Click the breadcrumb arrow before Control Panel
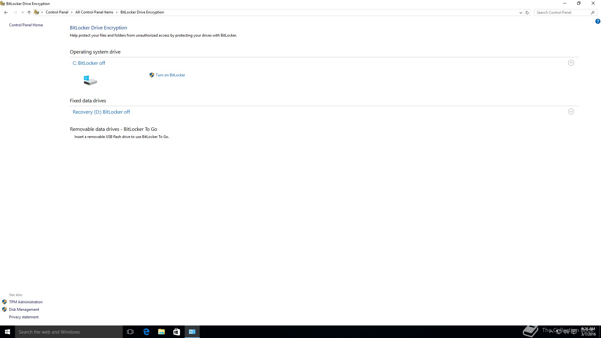 point(42,12)
